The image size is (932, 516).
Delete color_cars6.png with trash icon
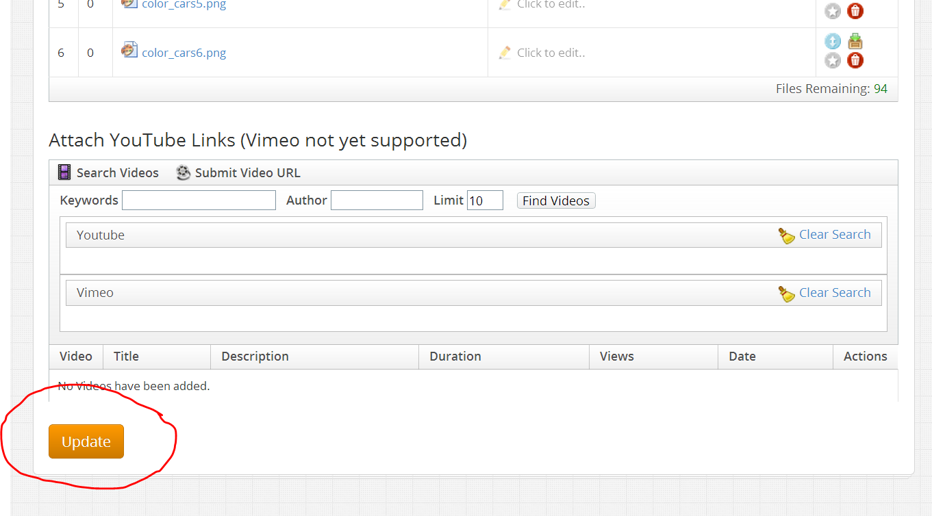tap(855, 60)
